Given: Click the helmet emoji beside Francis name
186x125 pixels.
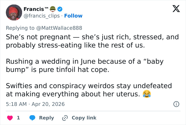Looking at the screenshot, I should [53, 9].
